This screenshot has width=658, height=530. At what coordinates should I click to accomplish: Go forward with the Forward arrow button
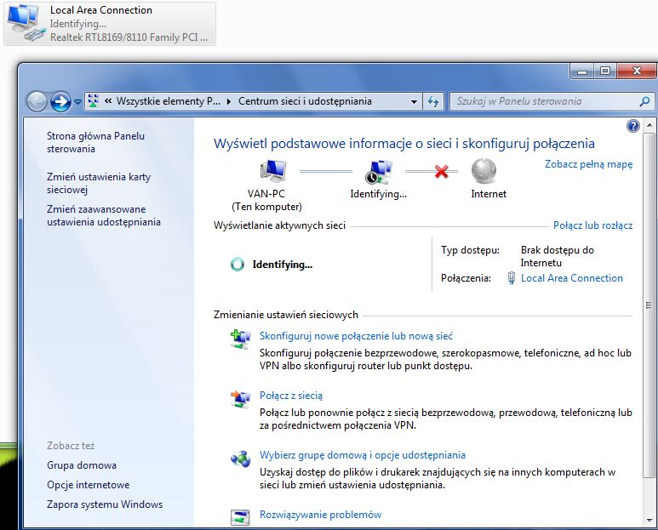point(60,101)
